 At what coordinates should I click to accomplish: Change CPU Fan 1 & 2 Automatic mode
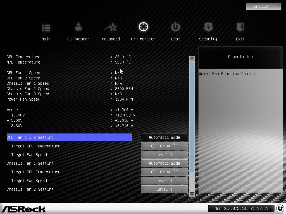164,137
